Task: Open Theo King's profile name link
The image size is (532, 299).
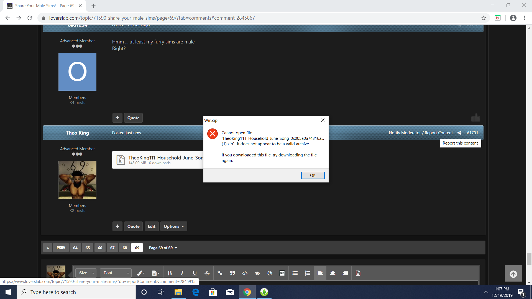Action: (77, 133)
